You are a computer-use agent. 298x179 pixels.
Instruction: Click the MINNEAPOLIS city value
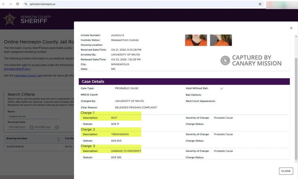[x=120, y=64]
